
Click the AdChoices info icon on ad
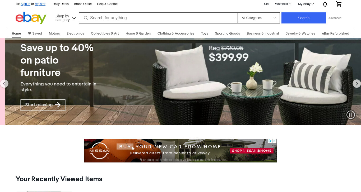click(270, 141)
